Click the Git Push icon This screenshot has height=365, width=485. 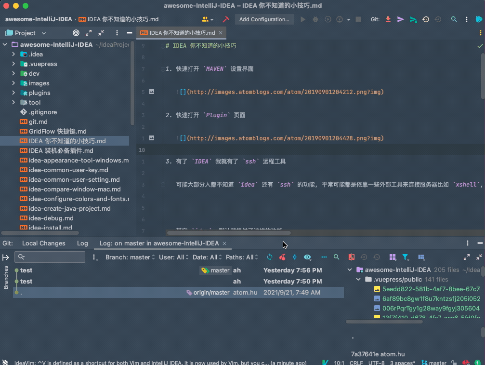(413, 19)
